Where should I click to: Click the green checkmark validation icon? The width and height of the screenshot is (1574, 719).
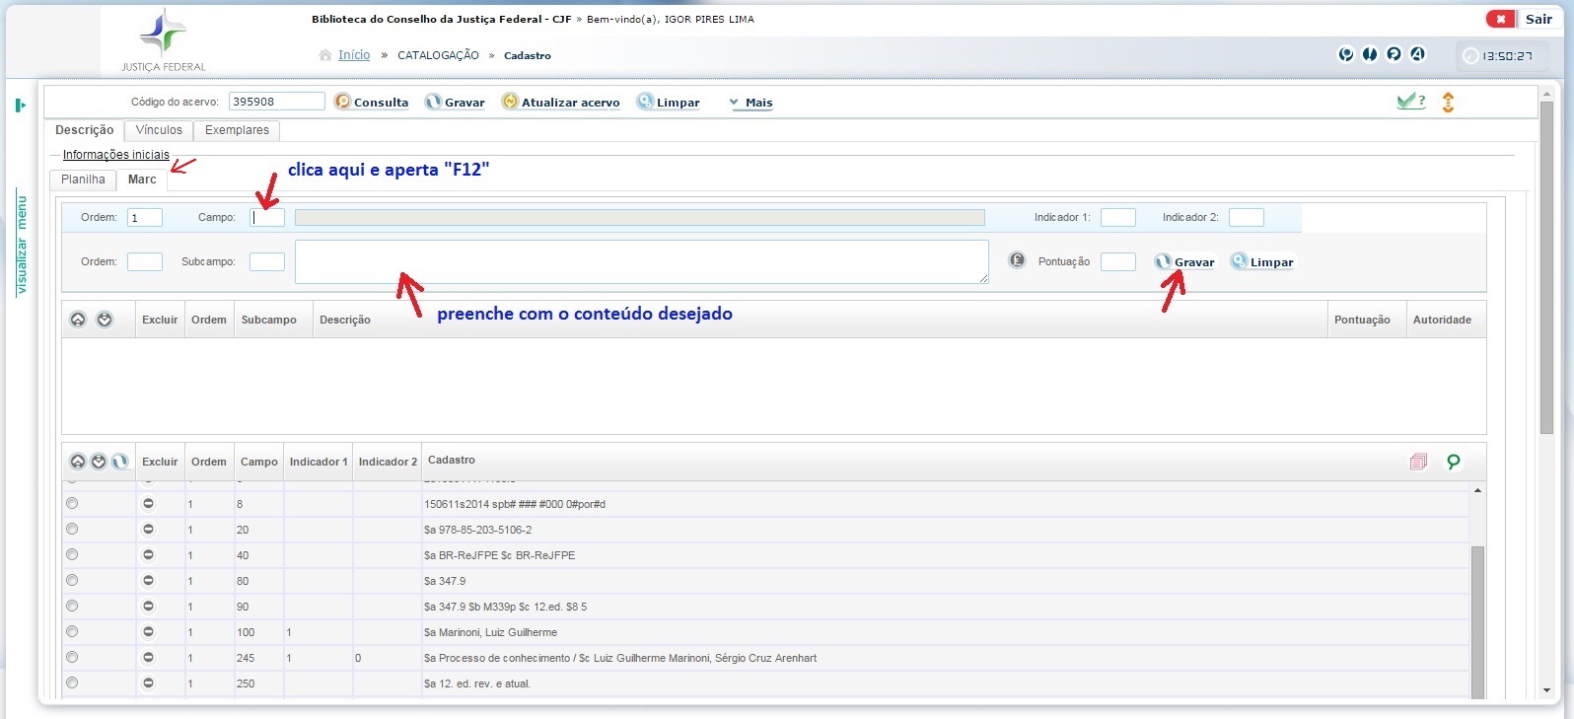[x=1409, y=102]
